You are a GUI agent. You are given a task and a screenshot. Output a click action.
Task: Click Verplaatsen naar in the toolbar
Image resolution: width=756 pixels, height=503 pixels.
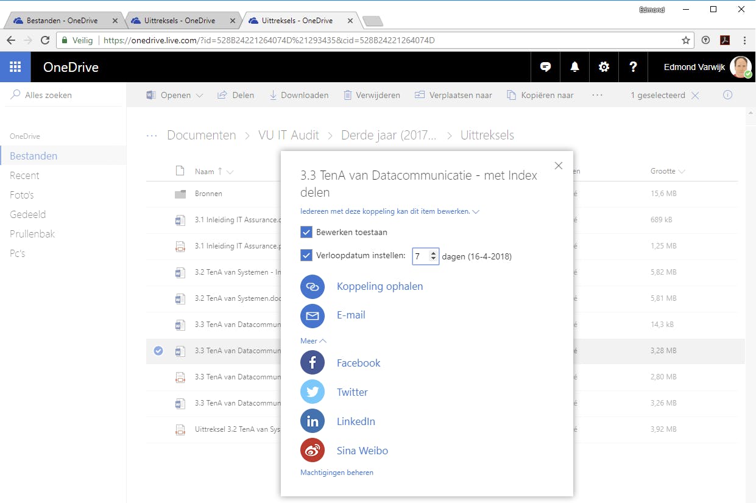[x=453, y=95]
